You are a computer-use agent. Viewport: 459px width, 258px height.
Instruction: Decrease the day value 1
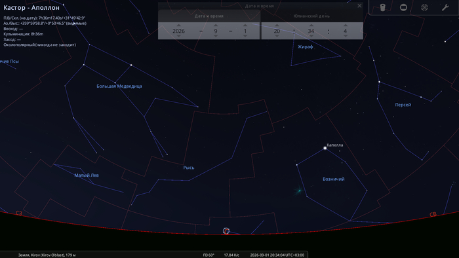(245, 36)
